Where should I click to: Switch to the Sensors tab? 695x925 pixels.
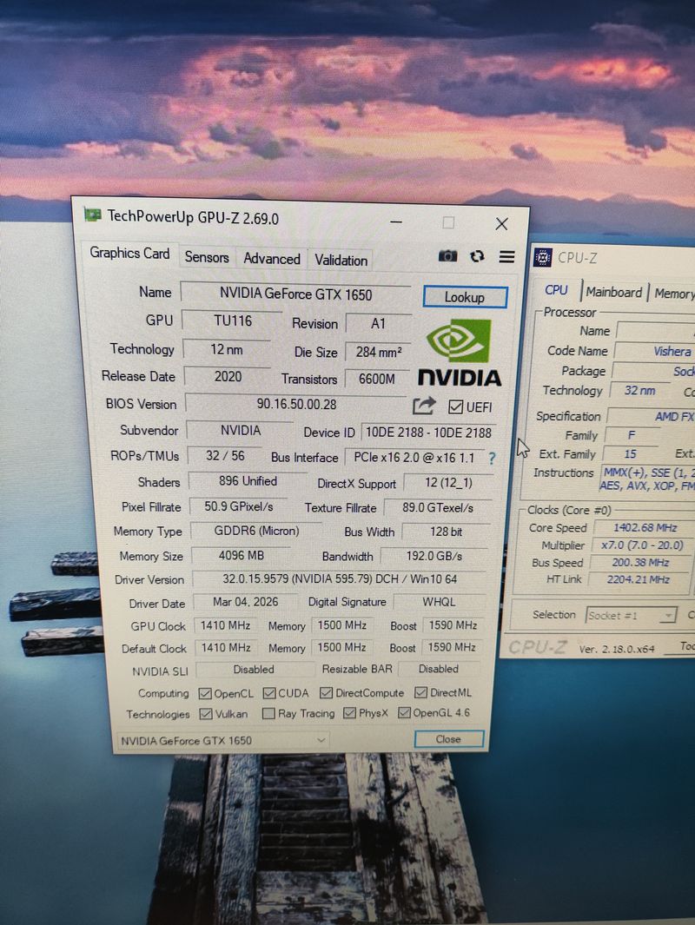[207, 257]
